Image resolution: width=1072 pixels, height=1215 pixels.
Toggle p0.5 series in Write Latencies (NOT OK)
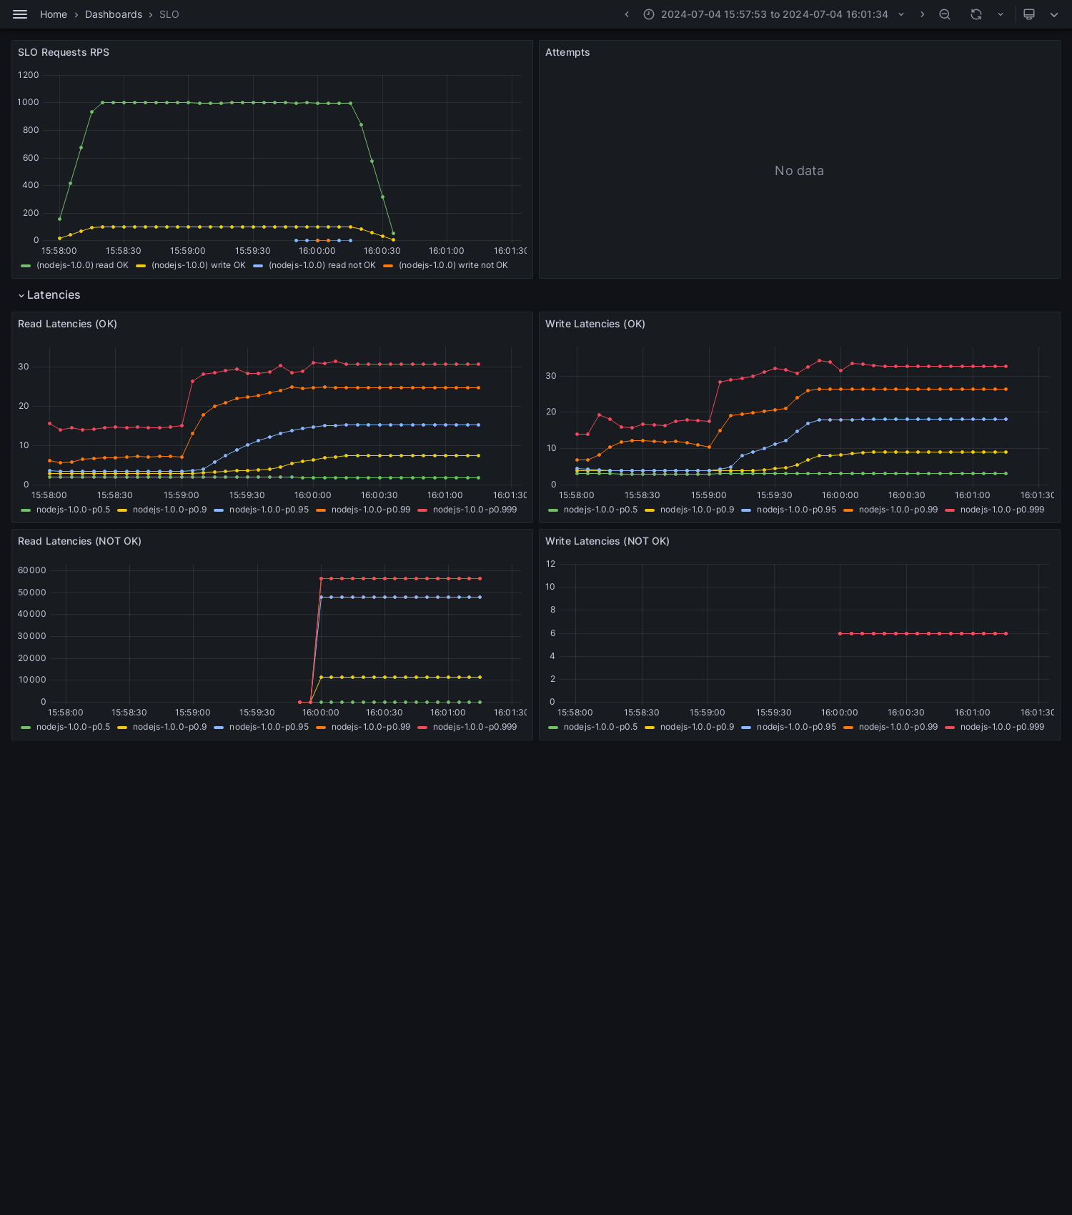coord(600,727)
